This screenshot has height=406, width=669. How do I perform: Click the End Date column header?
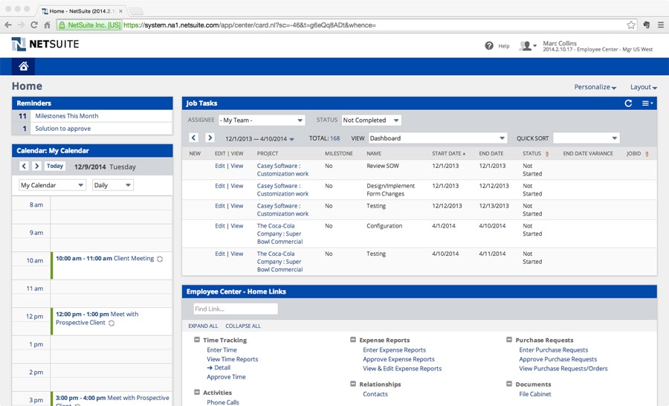(x=491, y=154)
